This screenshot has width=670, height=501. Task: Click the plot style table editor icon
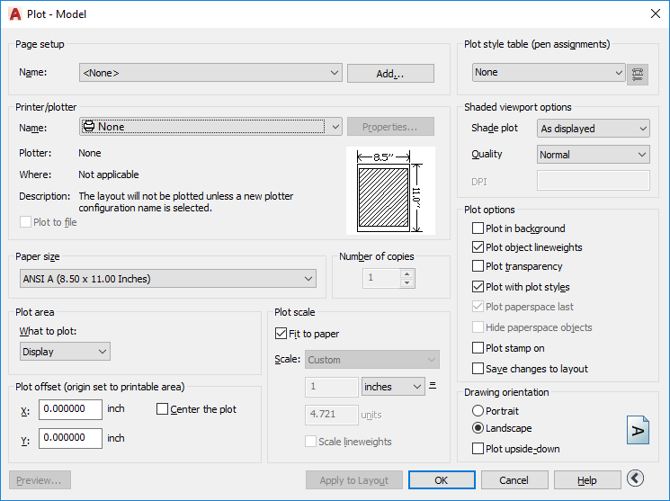pyautogui.click(x=638, y=73)
